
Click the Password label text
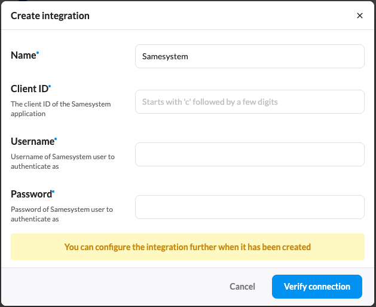pyautogui.click(x=31, y=194)
